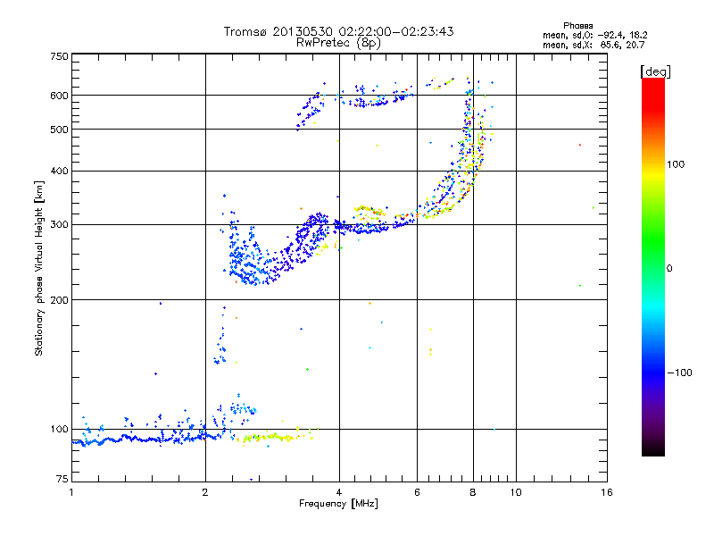The width and height of the screenshot is (714, 536).
Task: Click the 'Stationary phase Virtual Height [km]' axis label
Action: [x=39, y=268]
